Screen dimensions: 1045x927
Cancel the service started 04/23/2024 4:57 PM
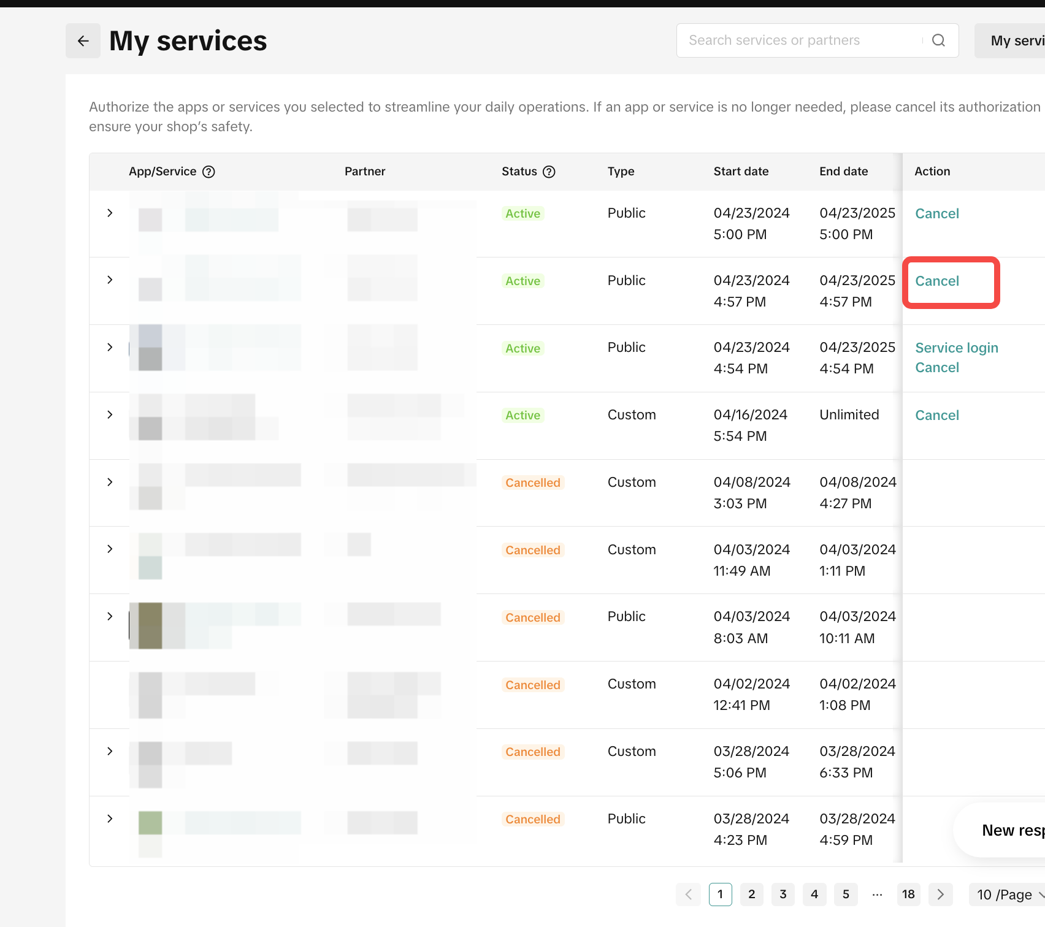coord(936,281)
